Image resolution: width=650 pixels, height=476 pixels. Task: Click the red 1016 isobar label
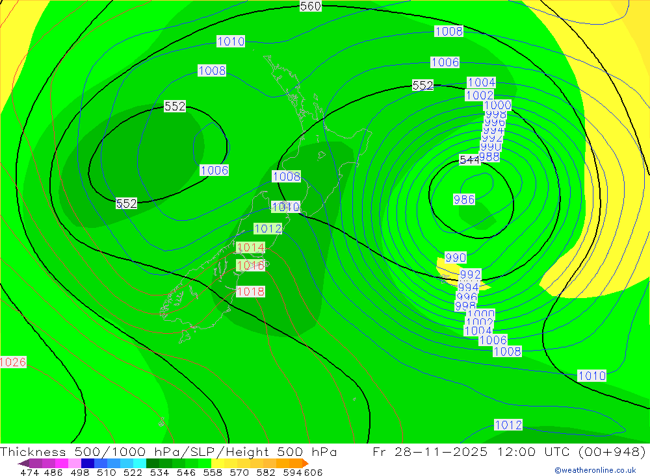coord(250,266)
